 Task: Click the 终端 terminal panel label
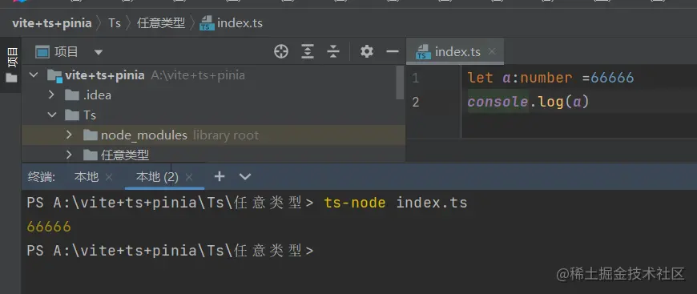pos(42,177)
